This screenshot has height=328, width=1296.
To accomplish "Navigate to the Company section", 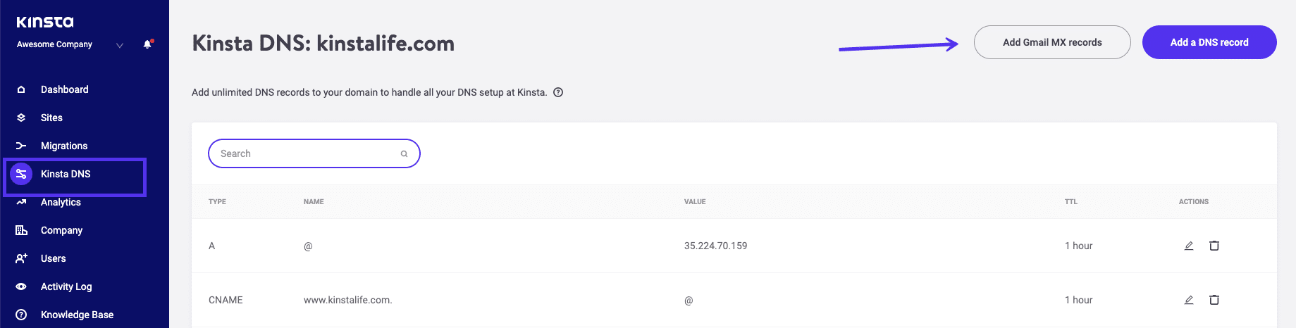I will [61, 230].
